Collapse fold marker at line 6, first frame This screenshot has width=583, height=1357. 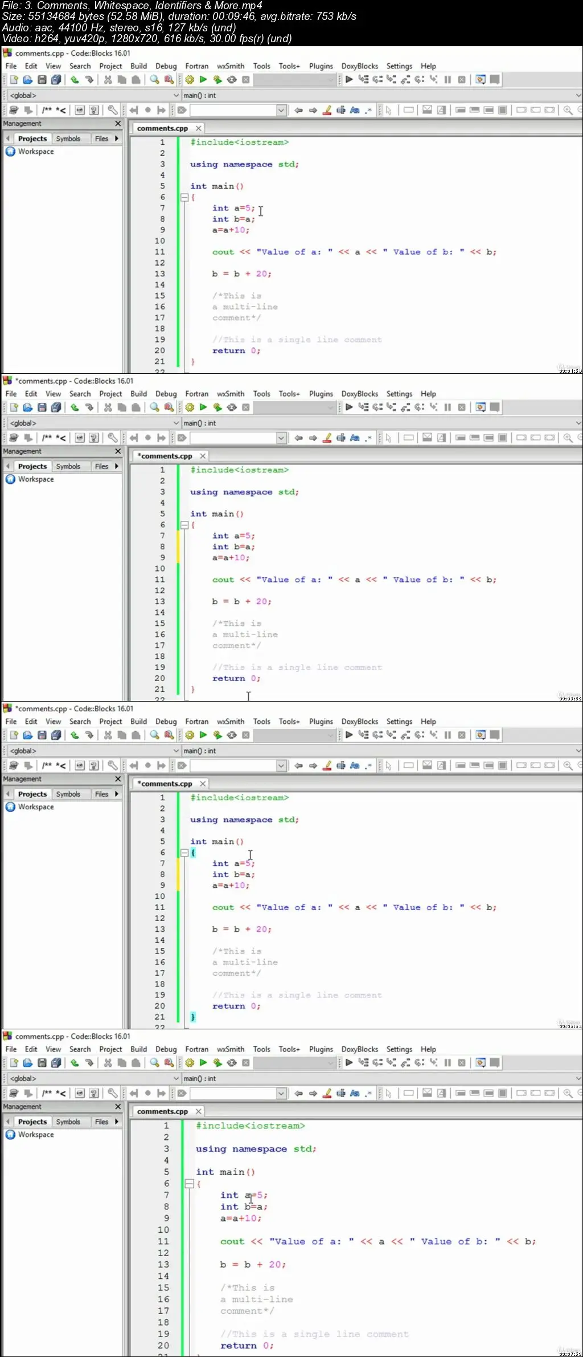tap(184, 197)
